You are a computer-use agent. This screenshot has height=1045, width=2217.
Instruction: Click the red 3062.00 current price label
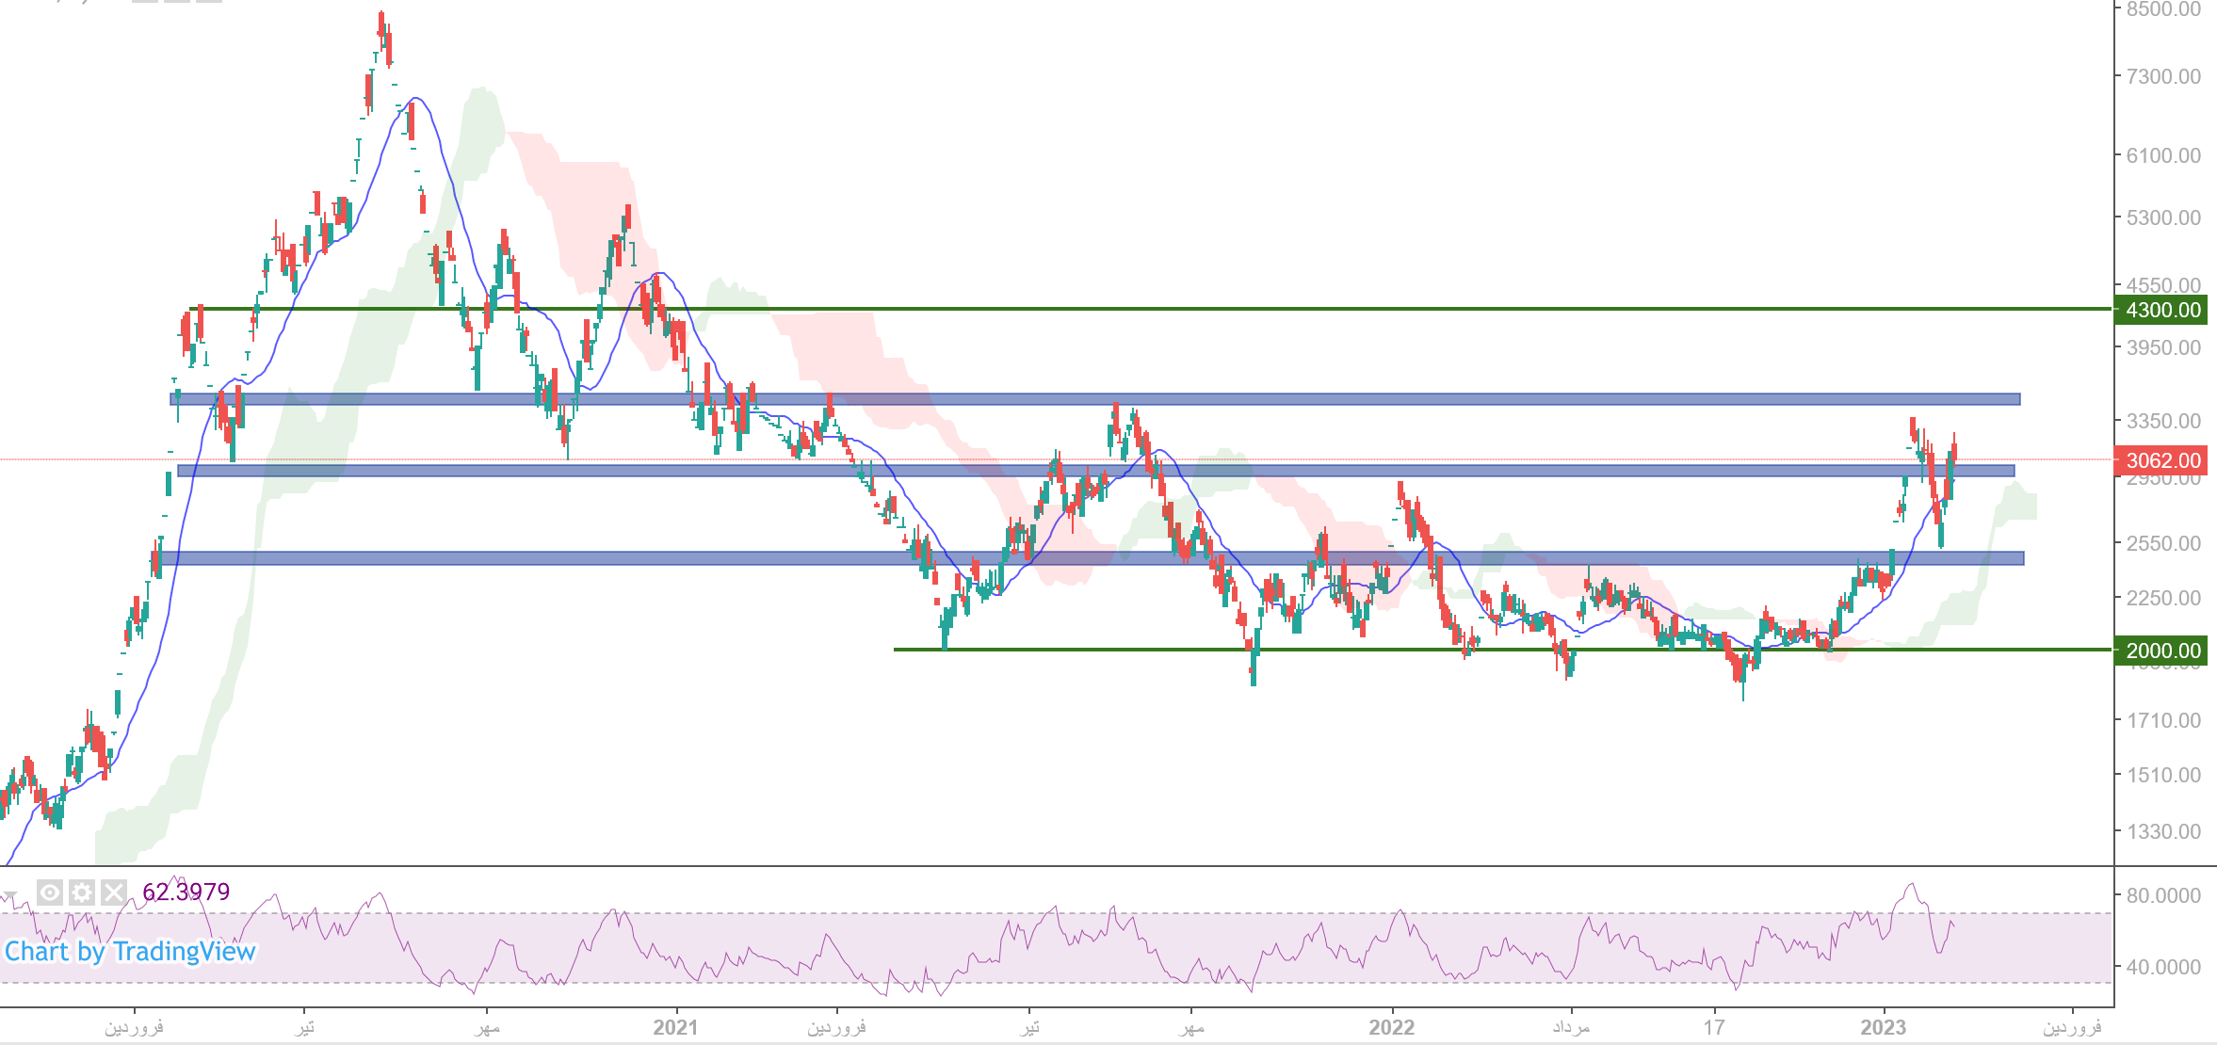pyautogui.click(x=2162, y=460)
